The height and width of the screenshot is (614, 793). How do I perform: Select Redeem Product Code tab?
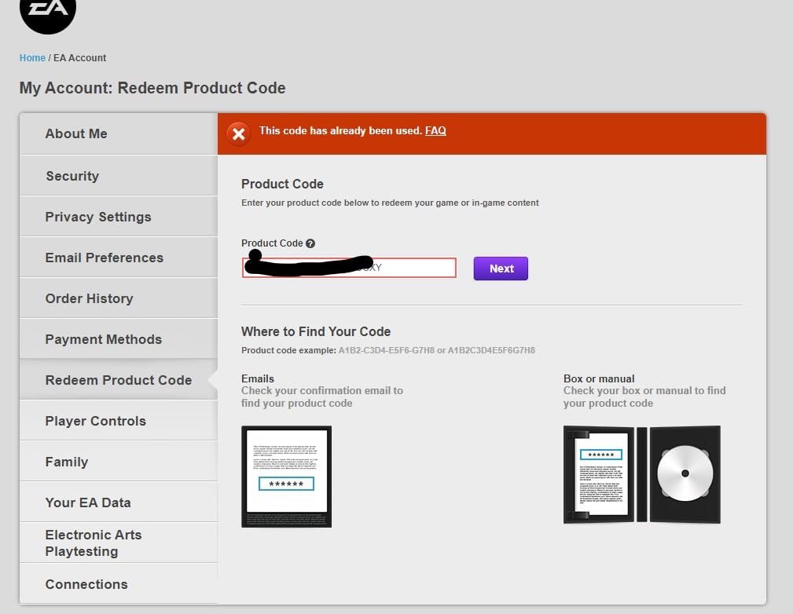(x=119, y=379)
